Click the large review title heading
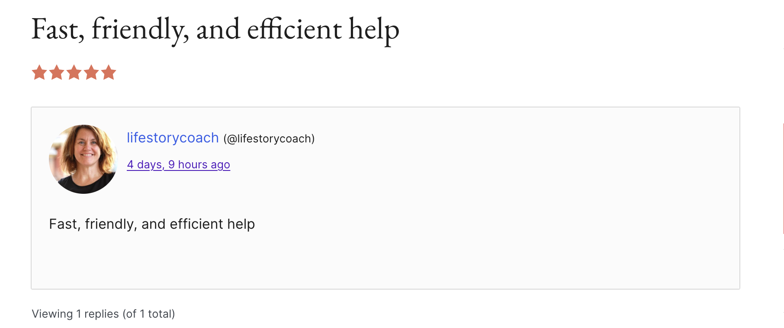The height and width of the screenshot is (328, 784). pos(215,29)
